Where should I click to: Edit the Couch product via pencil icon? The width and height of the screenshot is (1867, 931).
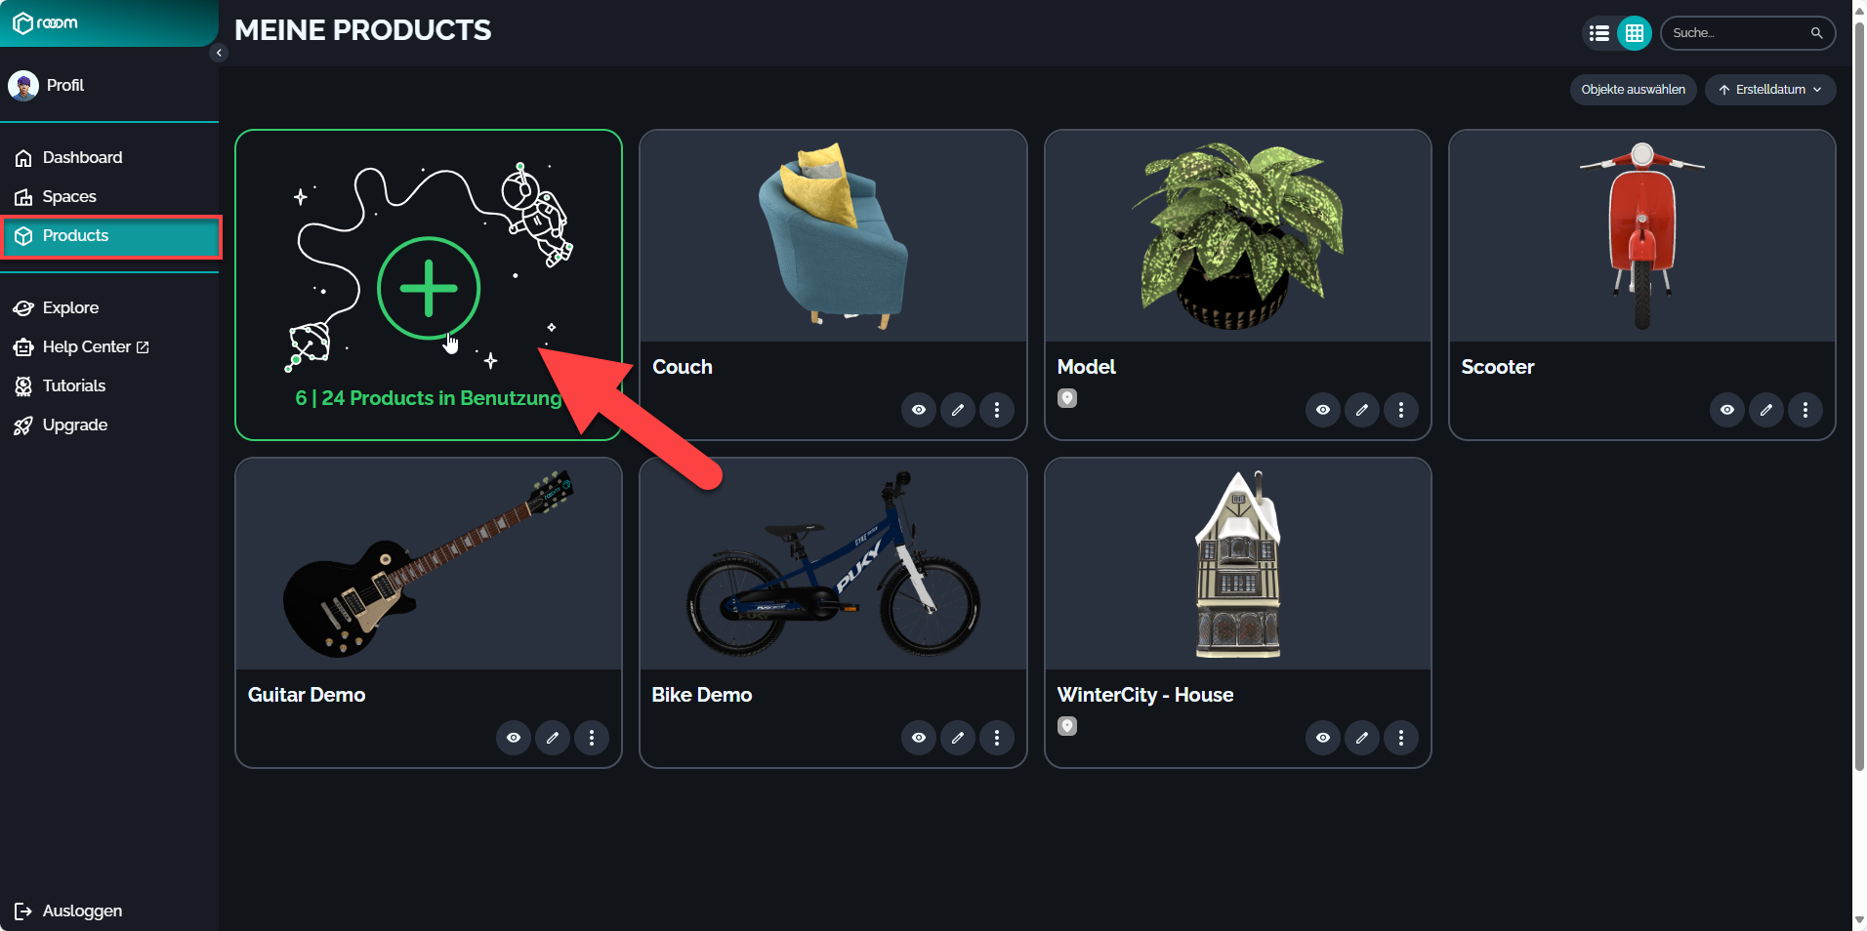[x=958, y=410]
